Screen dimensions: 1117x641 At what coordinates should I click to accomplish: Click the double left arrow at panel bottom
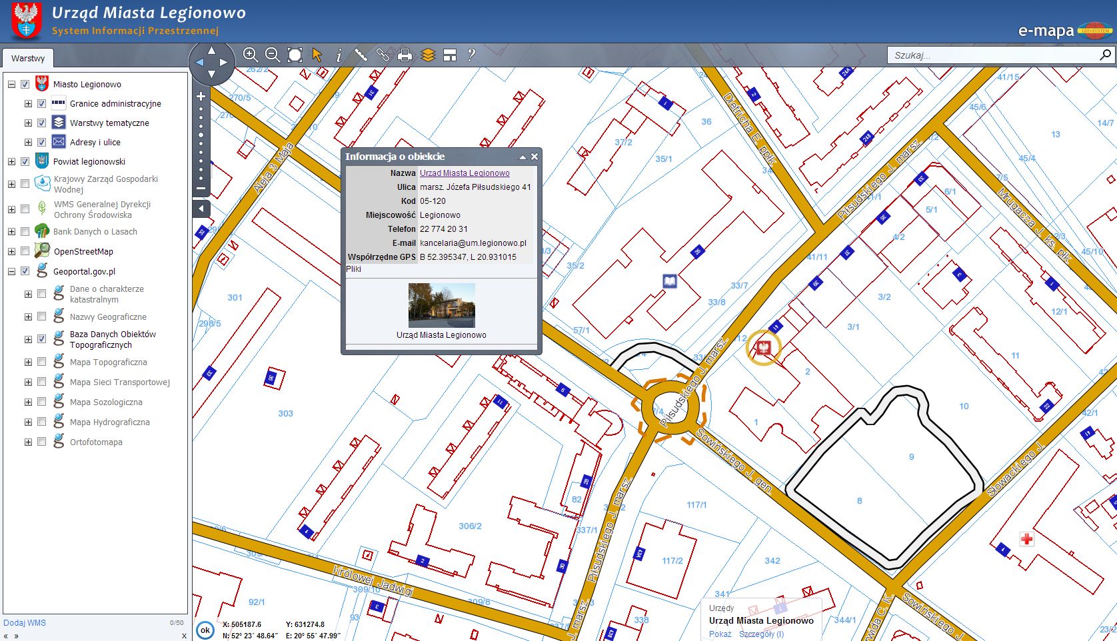pos(7,636)
